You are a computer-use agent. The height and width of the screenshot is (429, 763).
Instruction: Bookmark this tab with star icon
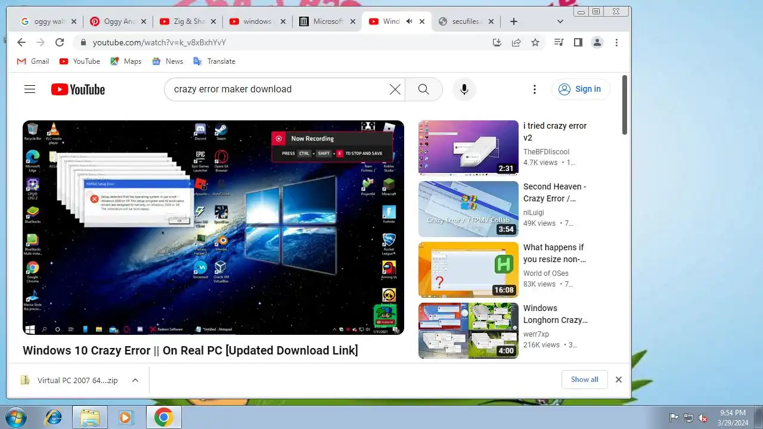click(535, 42)
